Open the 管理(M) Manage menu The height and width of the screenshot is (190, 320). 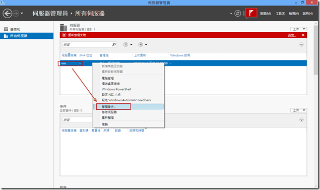[265, 14]
